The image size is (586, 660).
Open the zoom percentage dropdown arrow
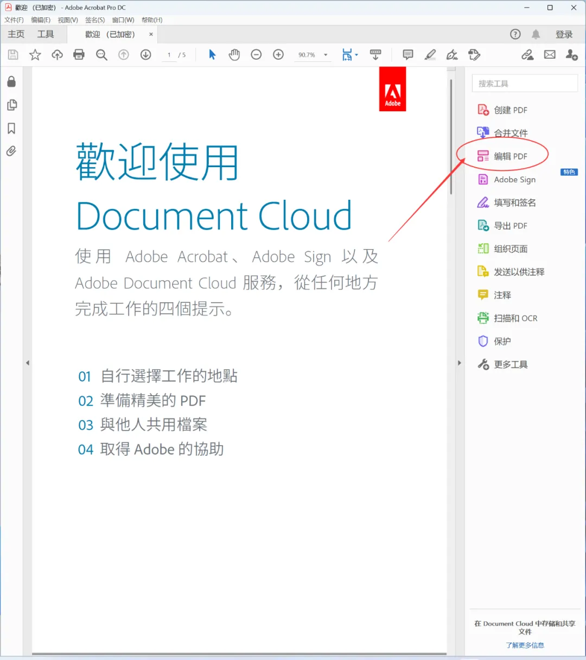[x=326, y=55]
